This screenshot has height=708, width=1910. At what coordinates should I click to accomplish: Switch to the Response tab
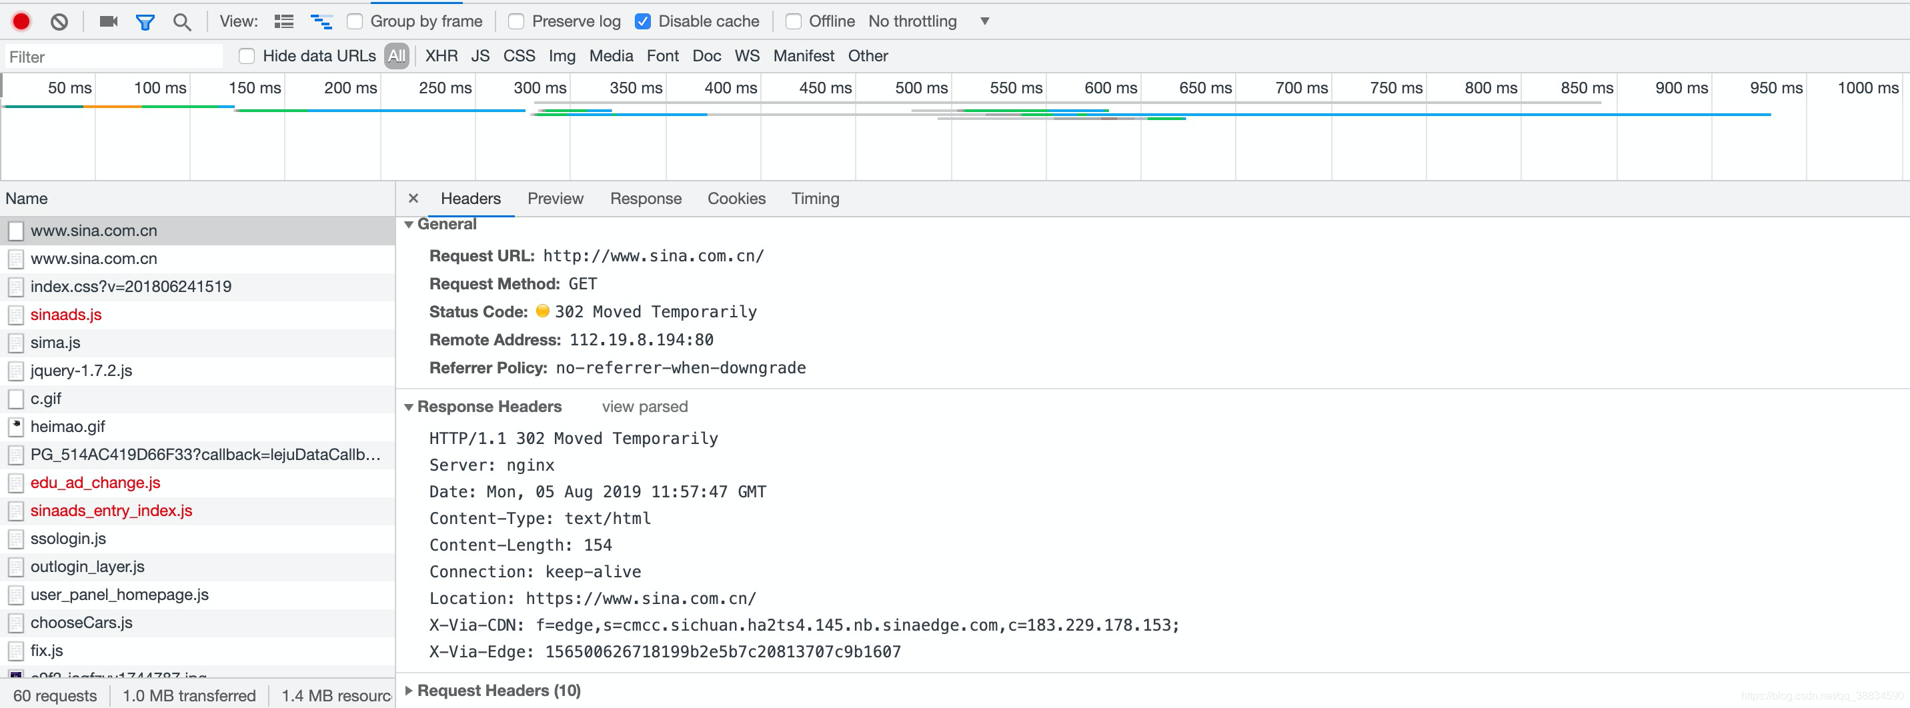pyautogui.click(x=646, y=199)
